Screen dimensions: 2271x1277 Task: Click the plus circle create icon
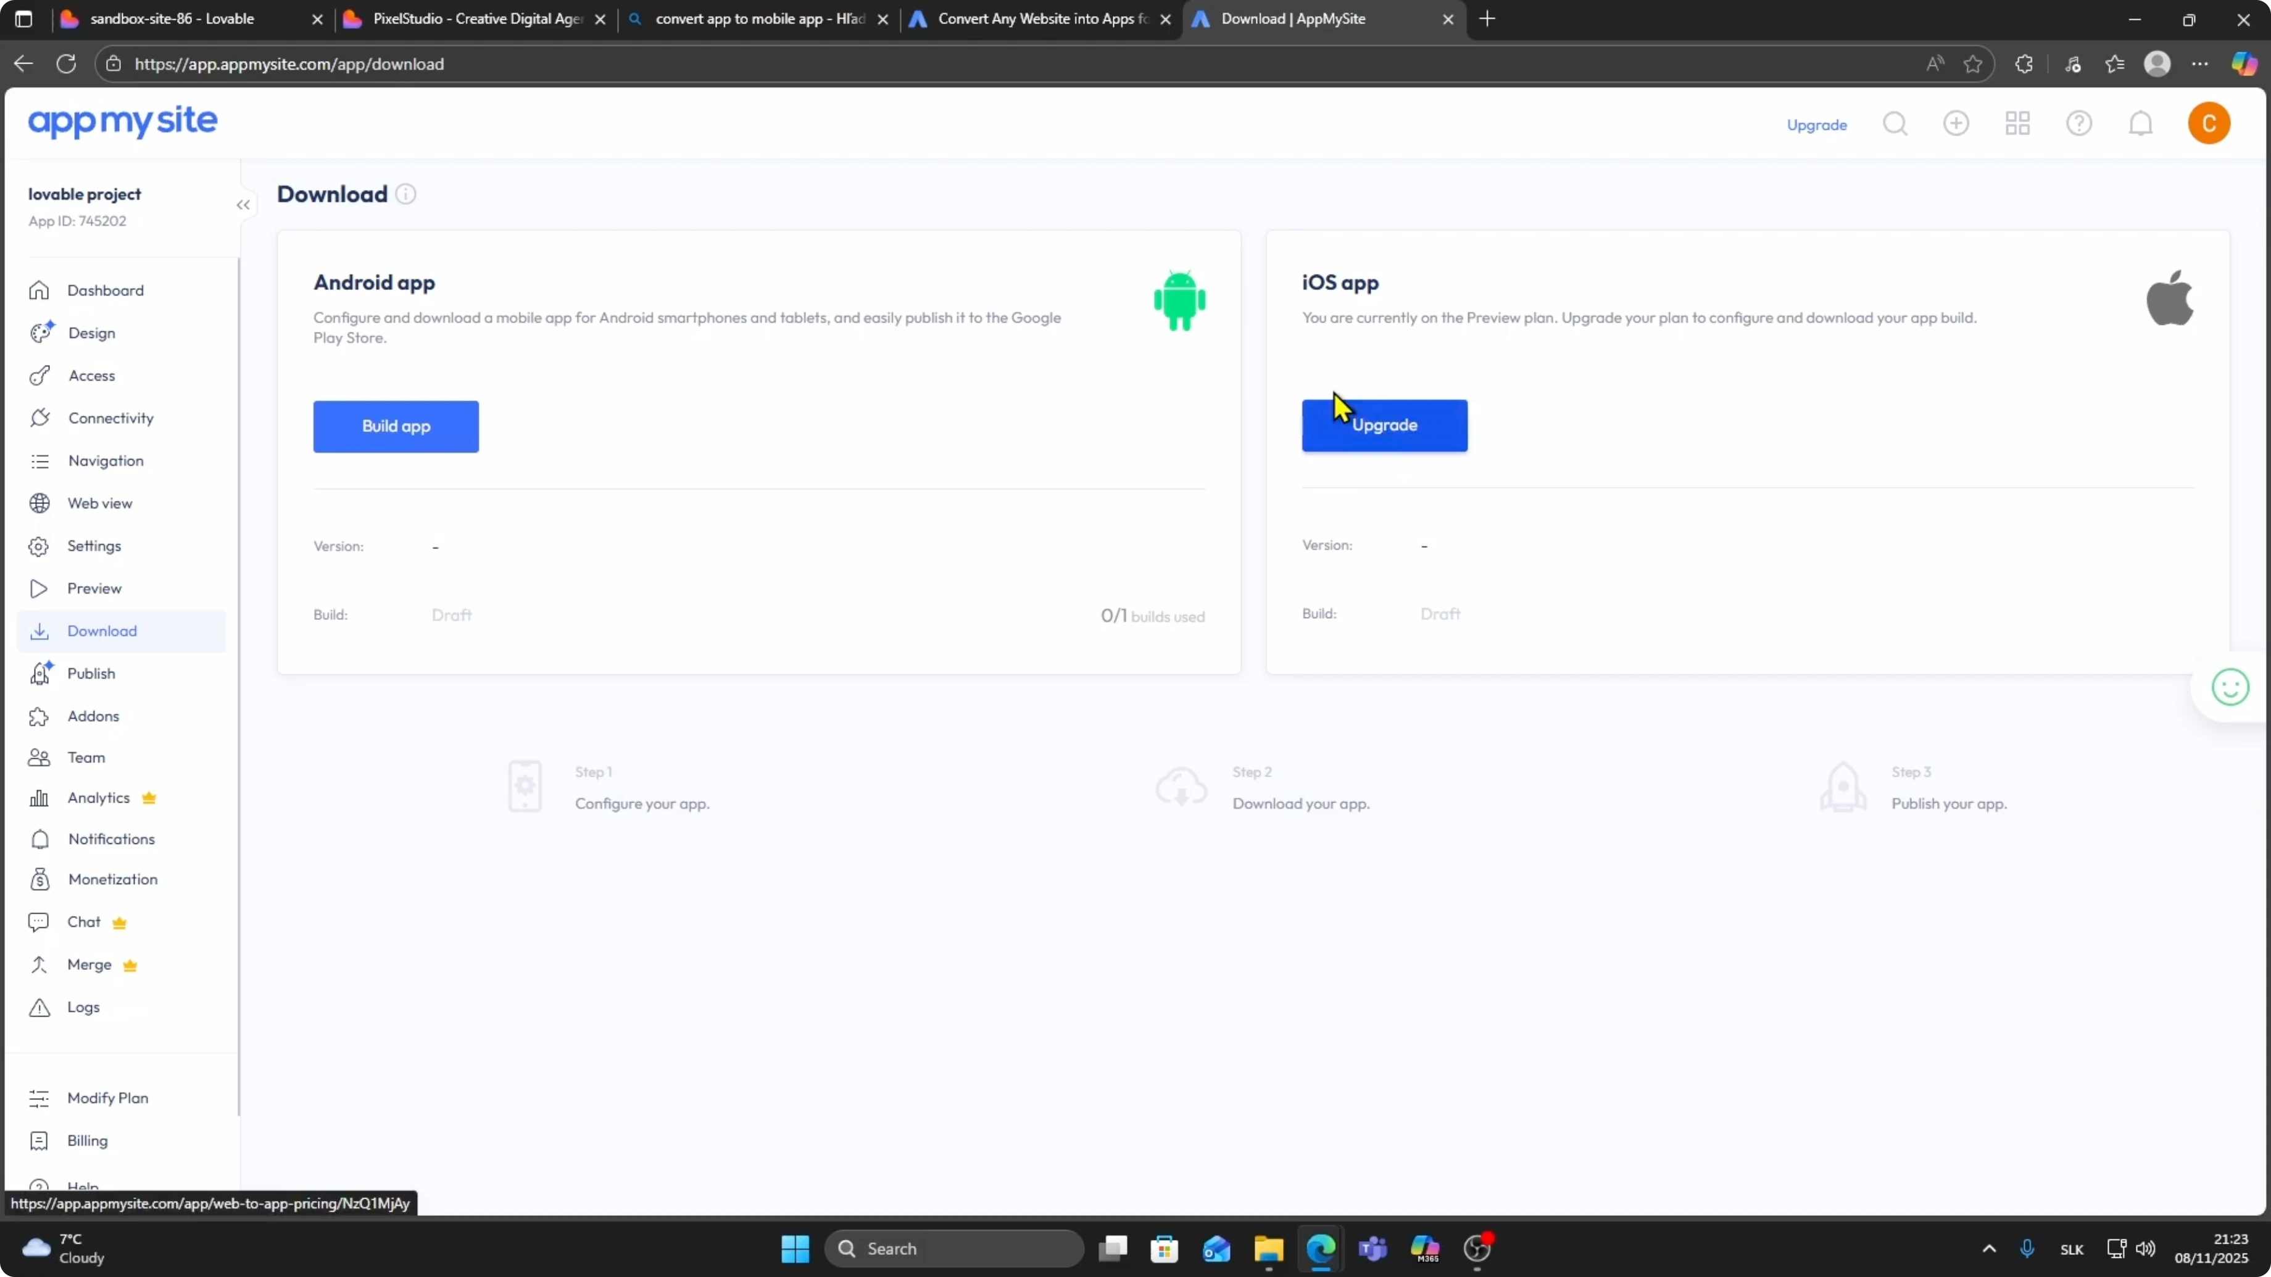pos(1956,123)
